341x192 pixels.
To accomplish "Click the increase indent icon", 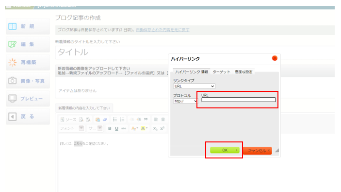I will point(139,120).
